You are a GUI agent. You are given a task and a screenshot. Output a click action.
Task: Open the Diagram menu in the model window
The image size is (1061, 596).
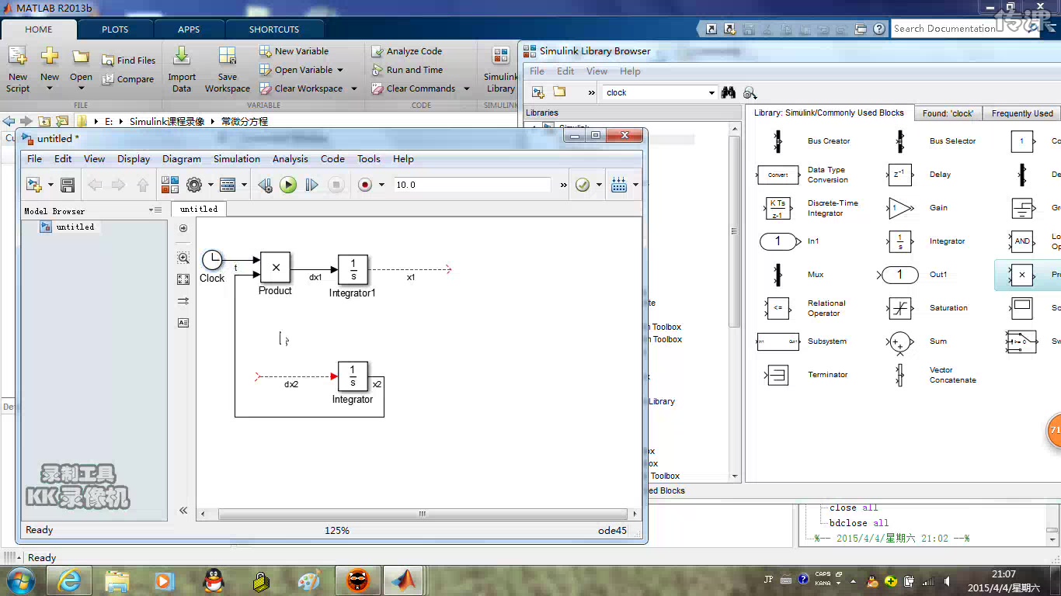[182, 158]
